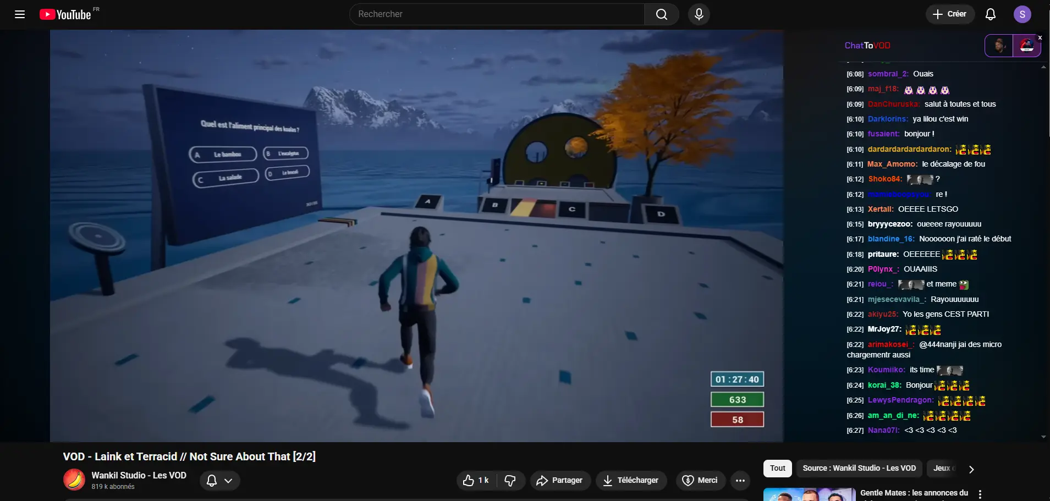Open the YouTube guide hamburger menu
1050x501 pixels.
pos(20,14)
